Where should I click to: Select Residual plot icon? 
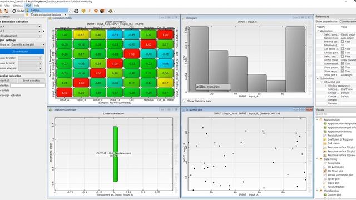[325, 136]
